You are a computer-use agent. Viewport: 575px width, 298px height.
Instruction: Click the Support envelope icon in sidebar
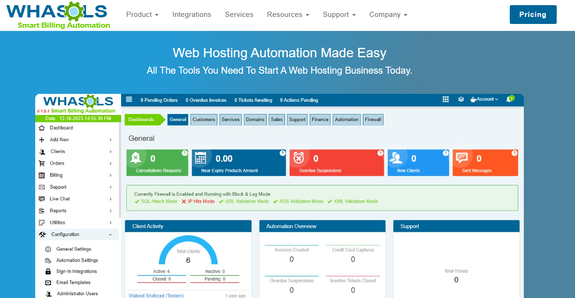tap(42, 187)
